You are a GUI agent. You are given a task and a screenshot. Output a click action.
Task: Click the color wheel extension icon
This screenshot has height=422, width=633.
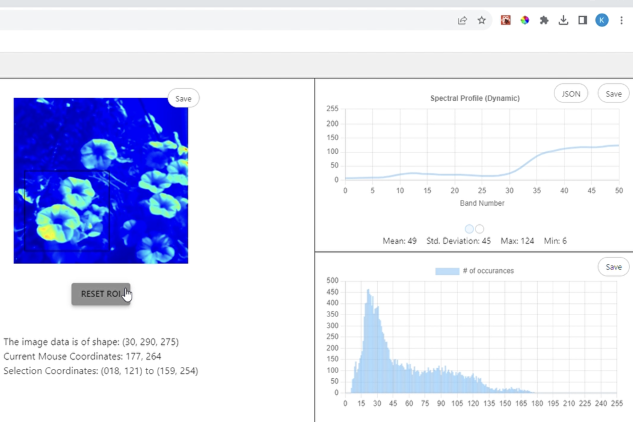point(524,20)
